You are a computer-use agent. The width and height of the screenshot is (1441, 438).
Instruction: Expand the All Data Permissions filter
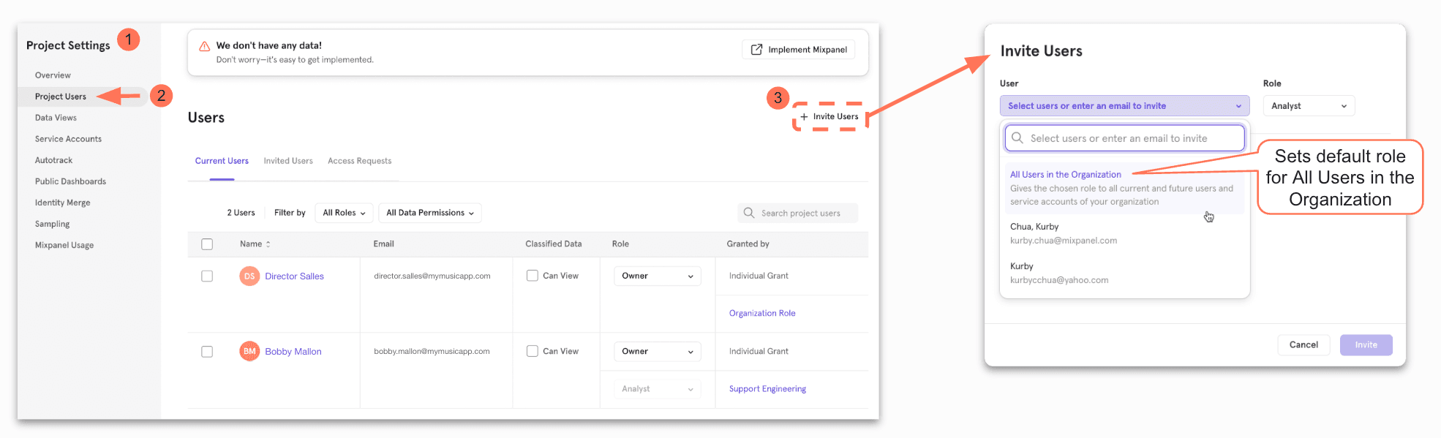pos(429,213)
